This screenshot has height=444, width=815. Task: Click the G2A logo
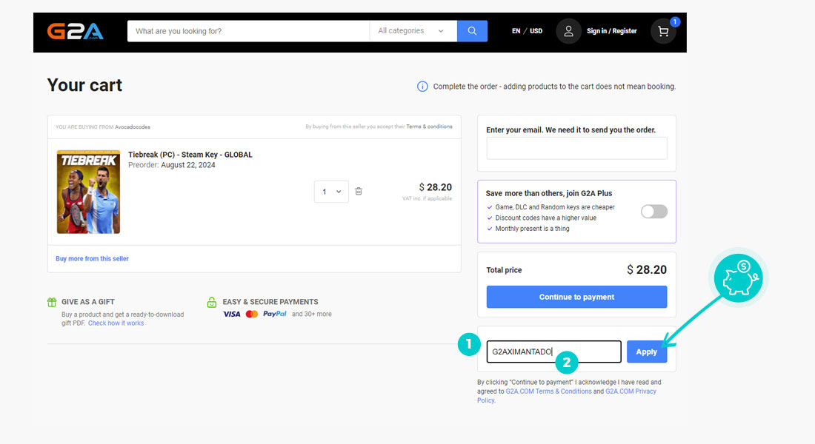tap(75, 31)
